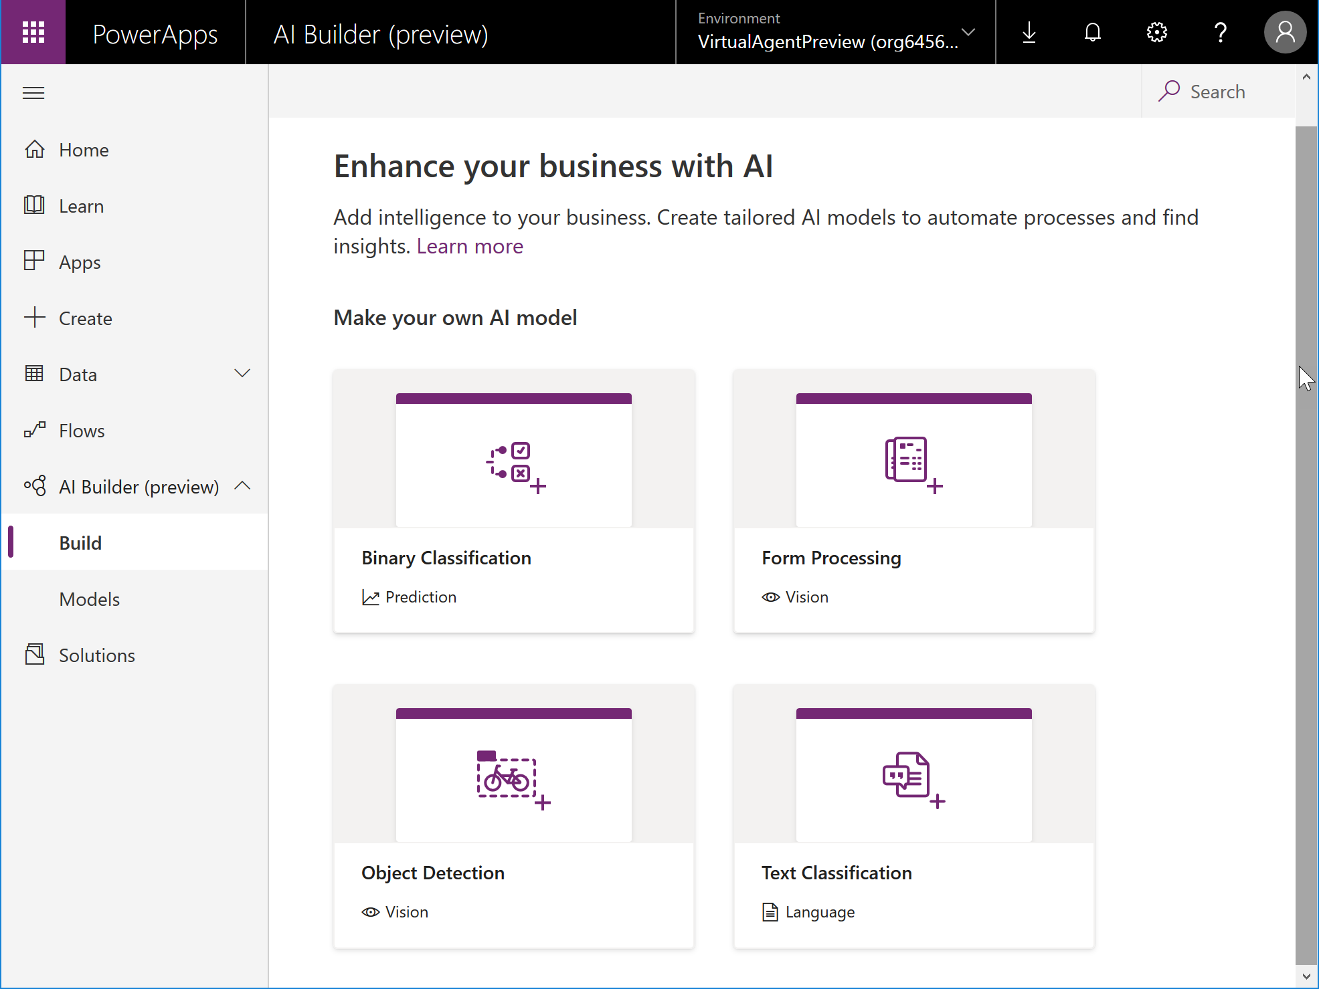Open the settings gear icon
The image size is (1319, 989).
point(1156,32)
